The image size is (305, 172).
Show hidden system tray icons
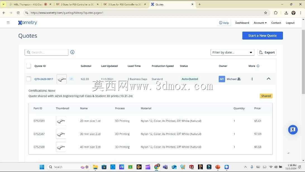(x=246, y=167)
